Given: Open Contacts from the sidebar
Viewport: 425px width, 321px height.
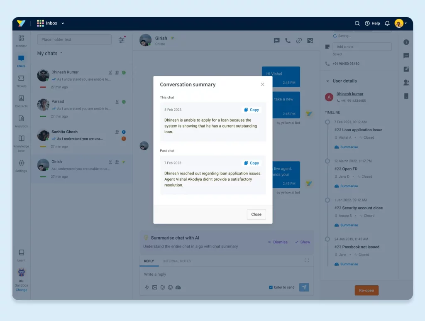Looking at the screenshot, I should (21, 101).
